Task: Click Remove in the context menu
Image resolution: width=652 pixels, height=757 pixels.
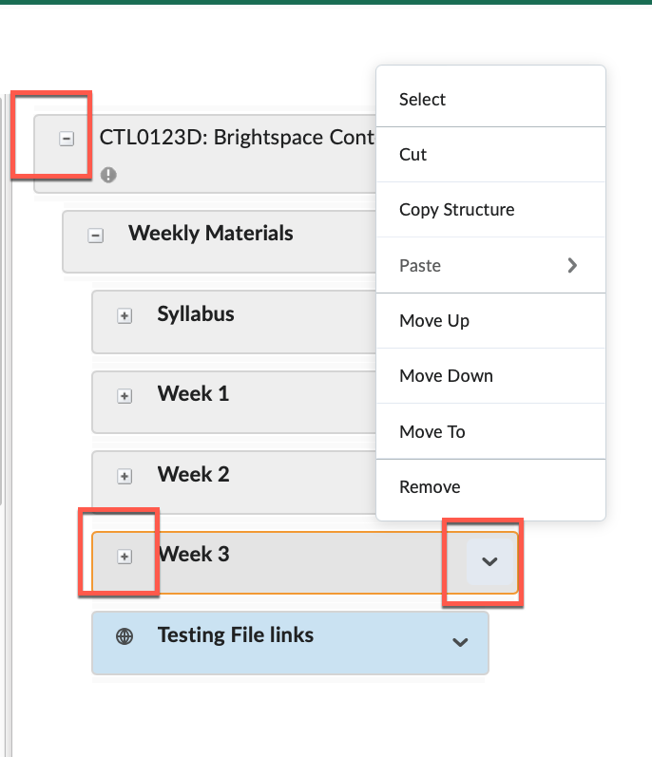Action: point(430,487)
